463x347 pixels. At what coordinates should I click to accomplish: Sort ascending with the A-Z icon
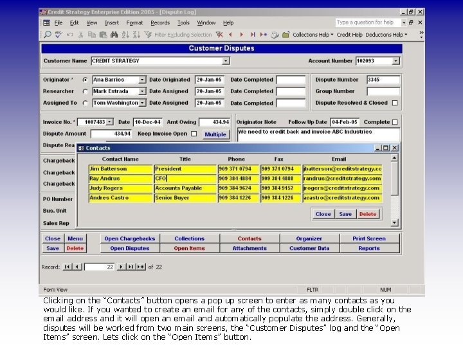pyautogui.click(x=125, y=35)
